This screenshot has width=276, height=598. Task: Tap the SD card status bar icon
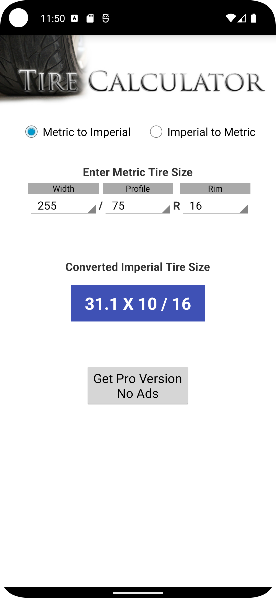pos(90,18)
